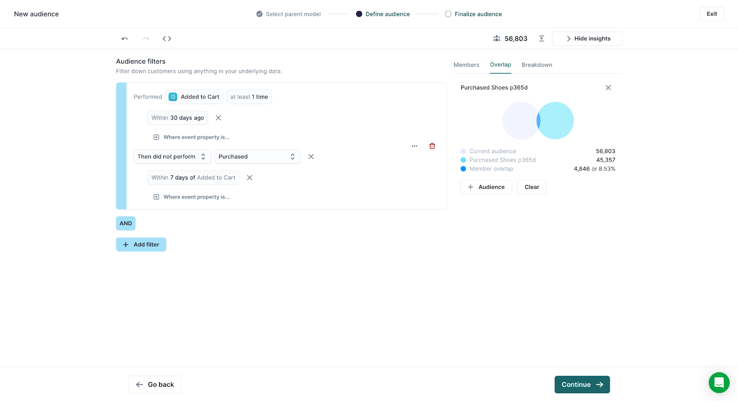Open the code view brackets icon

pos(167,39)
